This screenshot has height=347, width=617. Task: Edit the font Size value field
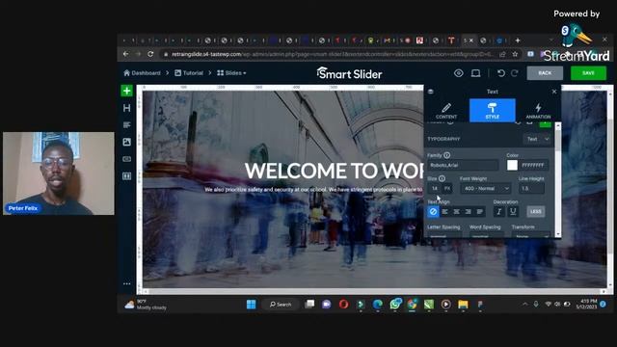point(435,189)
